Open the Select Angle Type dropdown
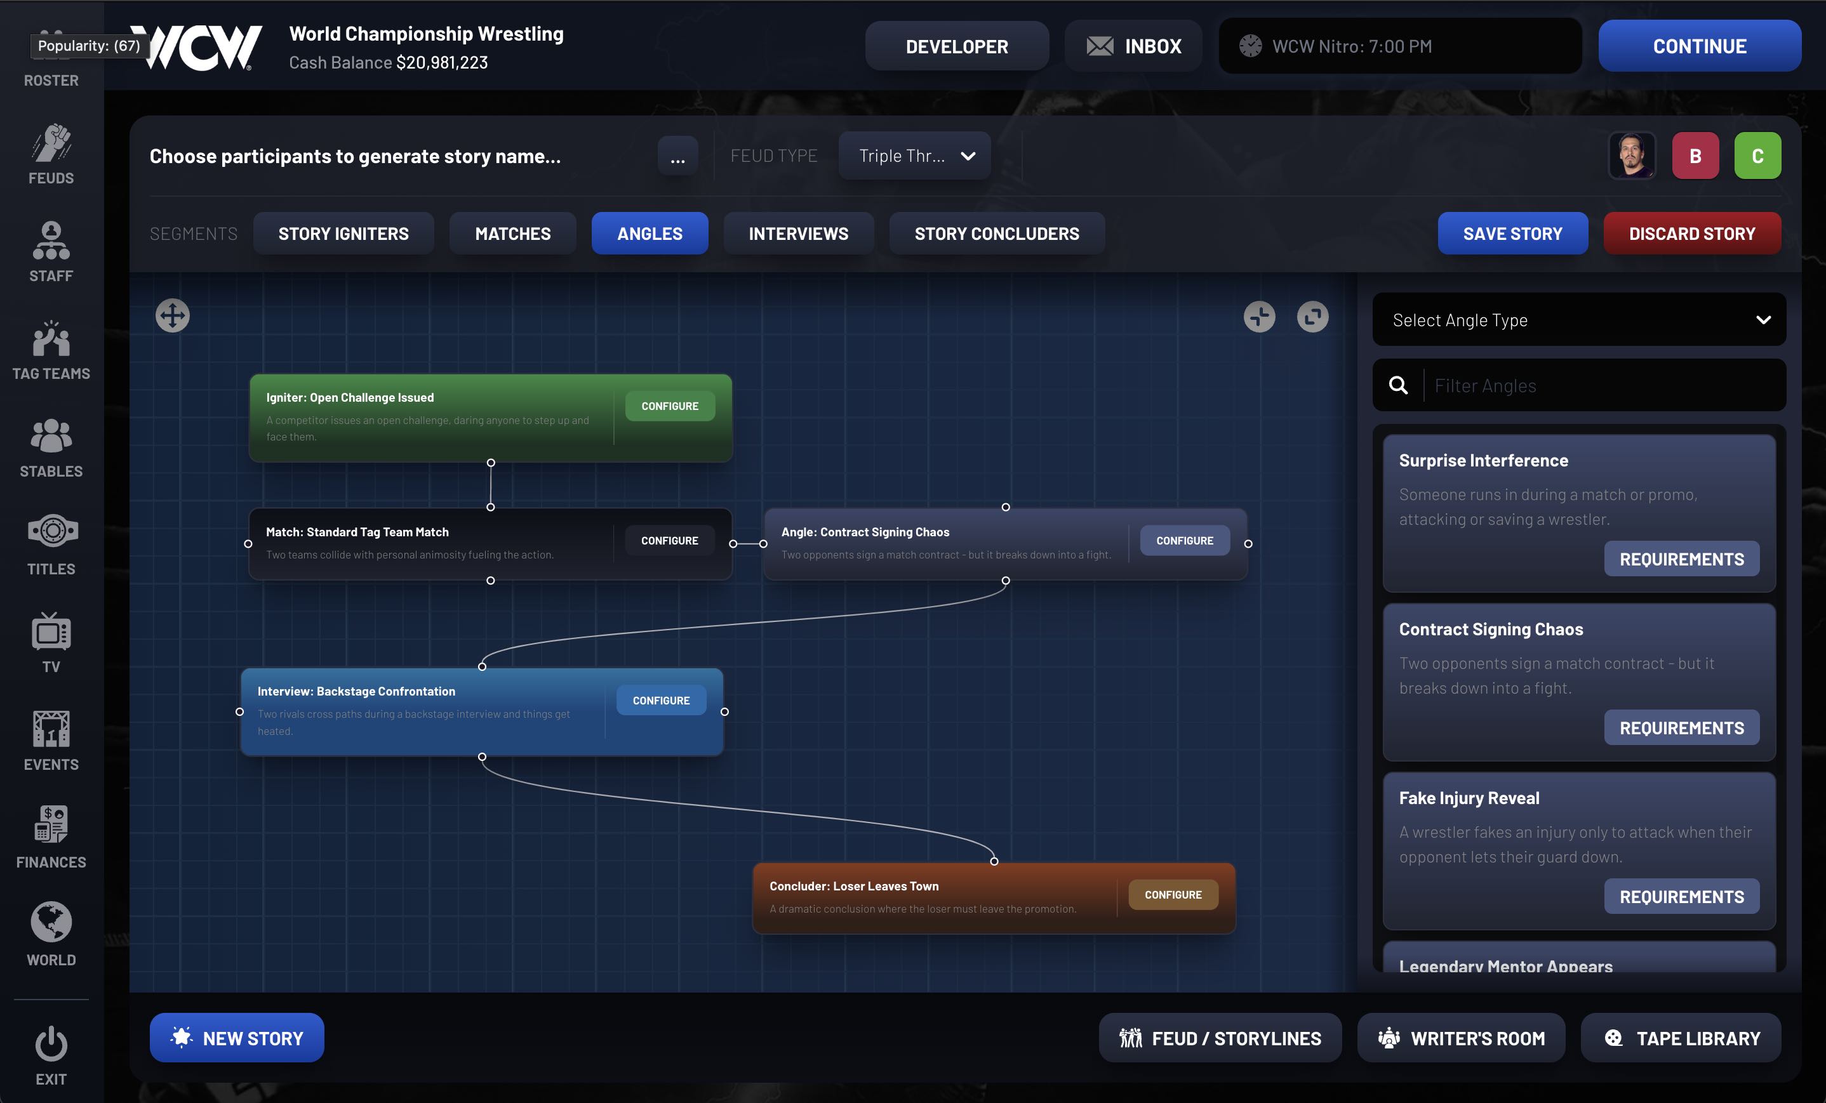 [x=1579, y=320]
